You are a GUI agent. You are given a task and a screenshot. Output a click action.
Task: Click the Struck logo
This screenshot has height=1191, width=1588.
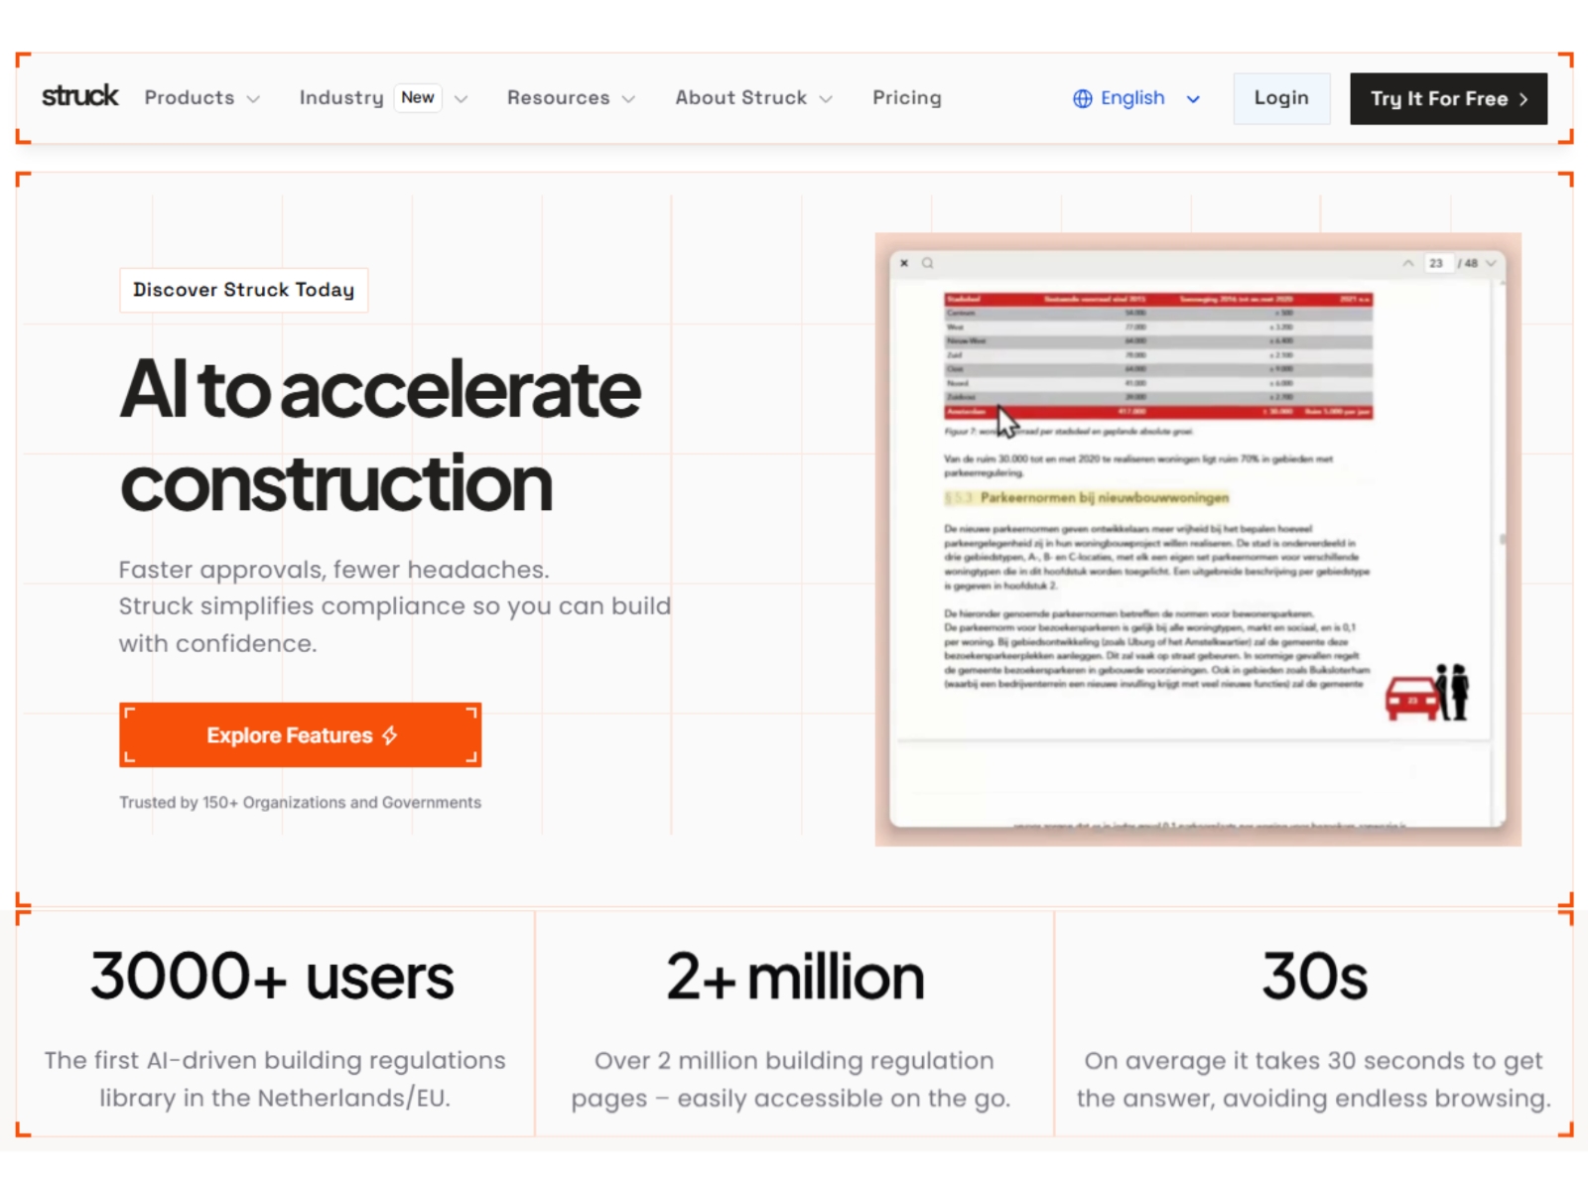pyautogui.click(x=79, y=96)
